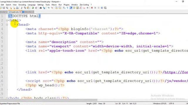Switch to the header.php tab
Viewport: 188px width, 105px height.
coord(15,12)
